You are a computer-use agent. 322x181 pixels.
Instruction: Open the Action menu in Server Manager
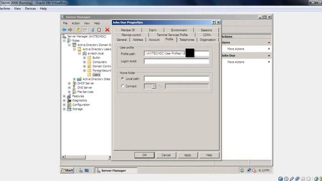coord(75,23)
